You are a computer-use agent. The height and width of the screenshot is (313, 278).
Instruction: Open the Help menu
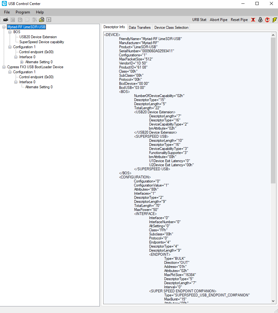(x=40, y=12)
